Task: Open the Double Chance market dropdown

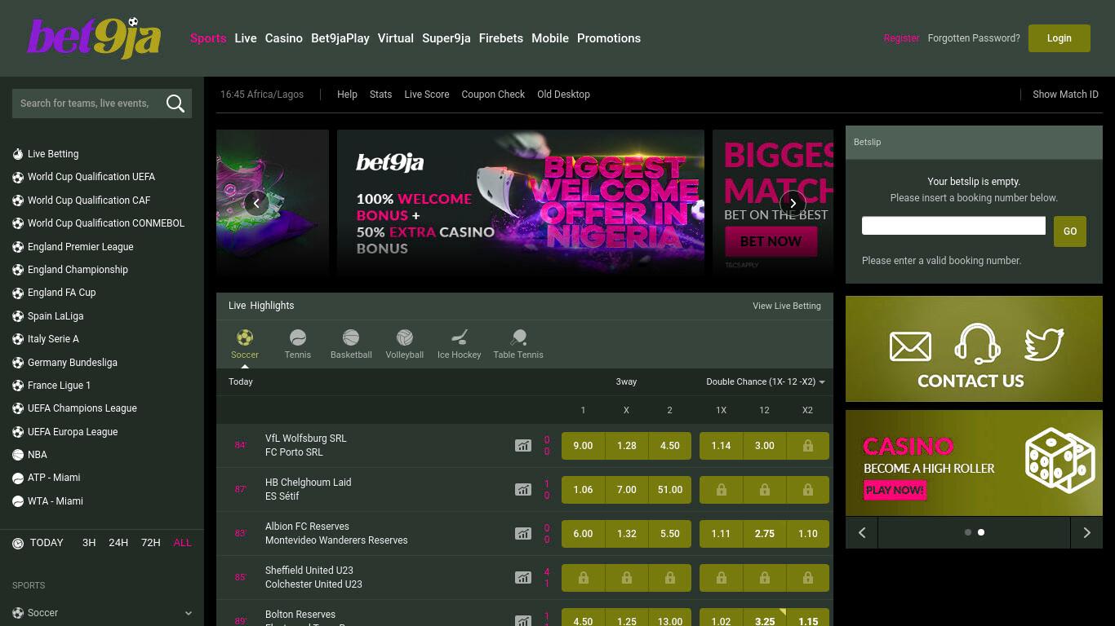Action: point(766,381)
